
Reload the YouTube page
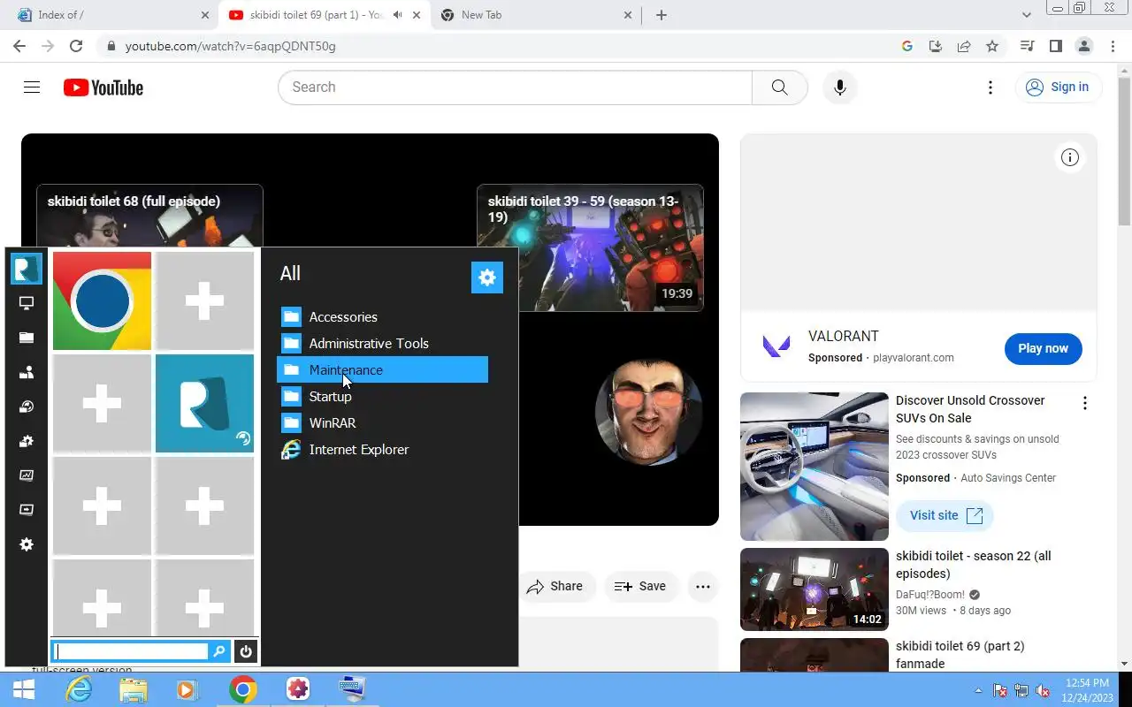click(x=76, y=46)
